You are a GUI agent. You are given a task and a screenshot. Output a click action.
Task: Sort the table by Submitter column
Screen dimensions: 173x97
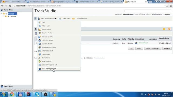pyautogui.click(x=139, y=39)
